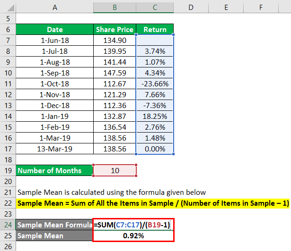The width and height of the screenshot is (291, 251).
Task: Click the 0.00% return cell
Action: pyautogui.click(x=155, y=149)
